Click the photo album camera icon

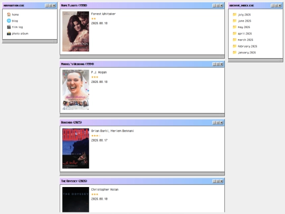[x=9, y=33]
